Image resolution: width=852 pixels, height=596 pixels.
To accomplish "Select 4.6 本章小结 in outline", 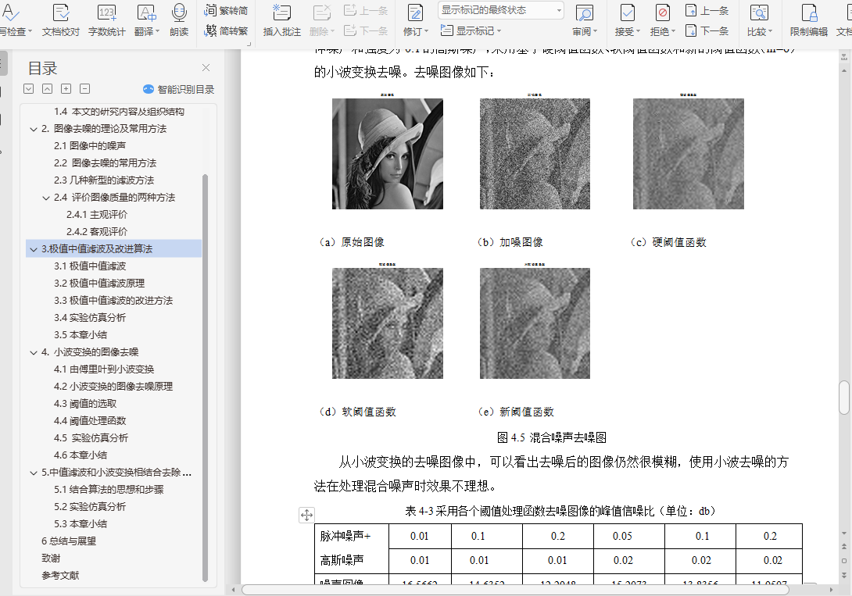I will (81, 455).
